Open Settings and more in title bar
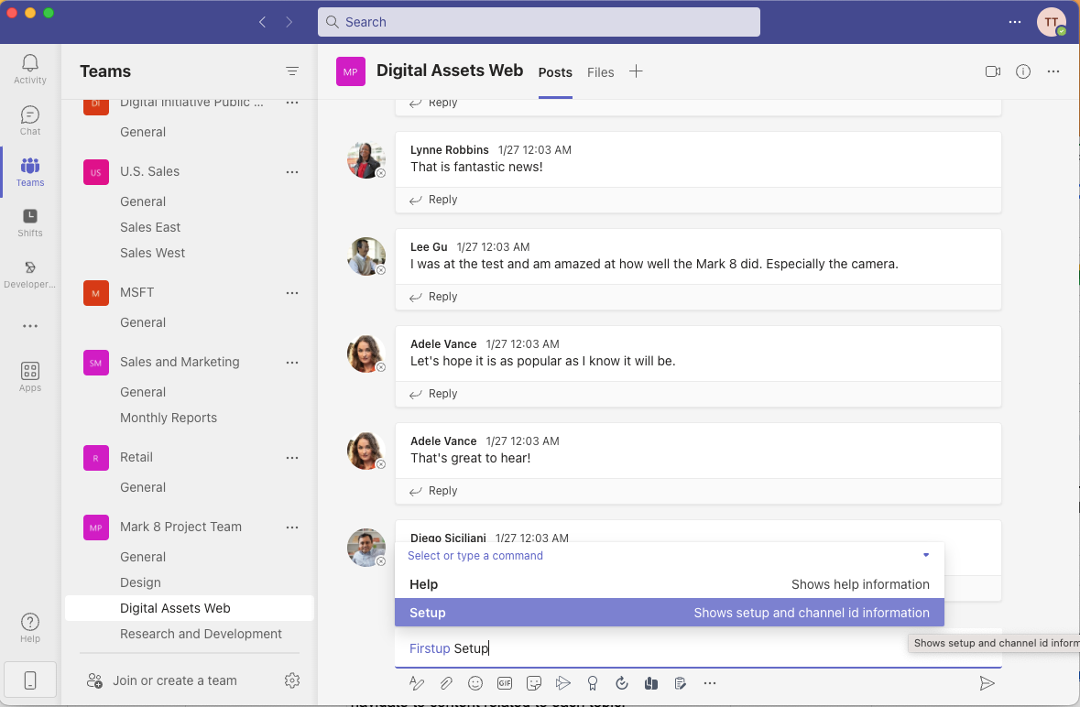Screen dimensions: 1080x707 1015,22
